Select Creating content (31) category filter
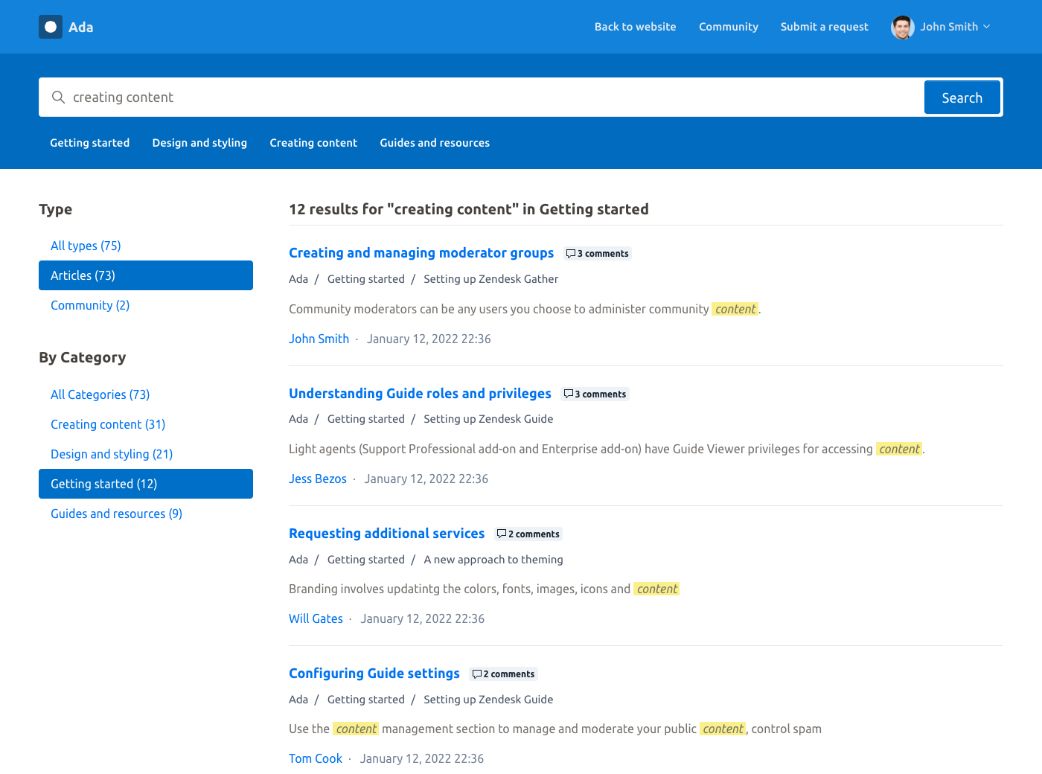 pyautogui.click(x=108, y=424)
